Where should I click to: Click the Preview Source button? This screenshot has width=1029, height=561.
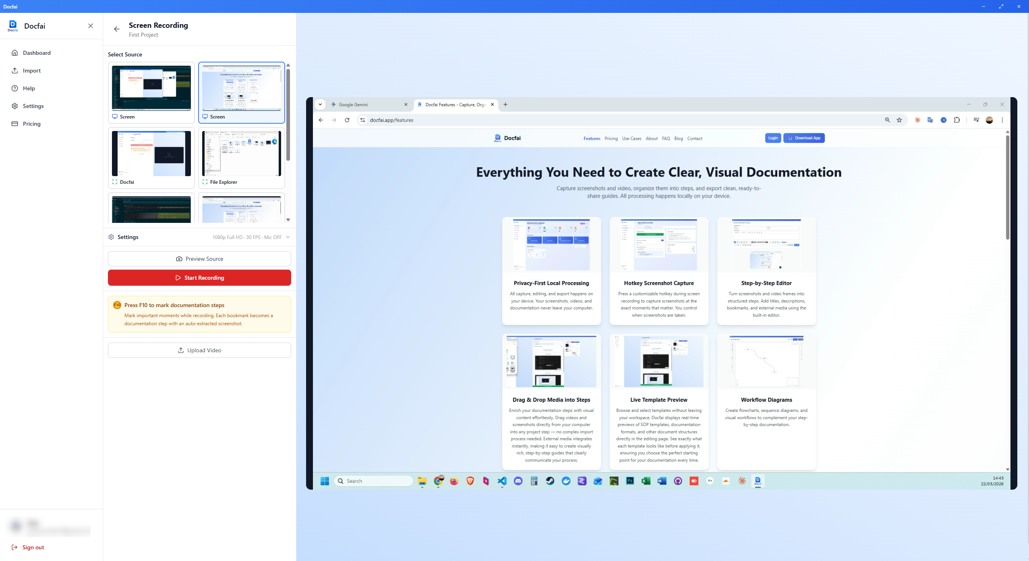point(199,259)
